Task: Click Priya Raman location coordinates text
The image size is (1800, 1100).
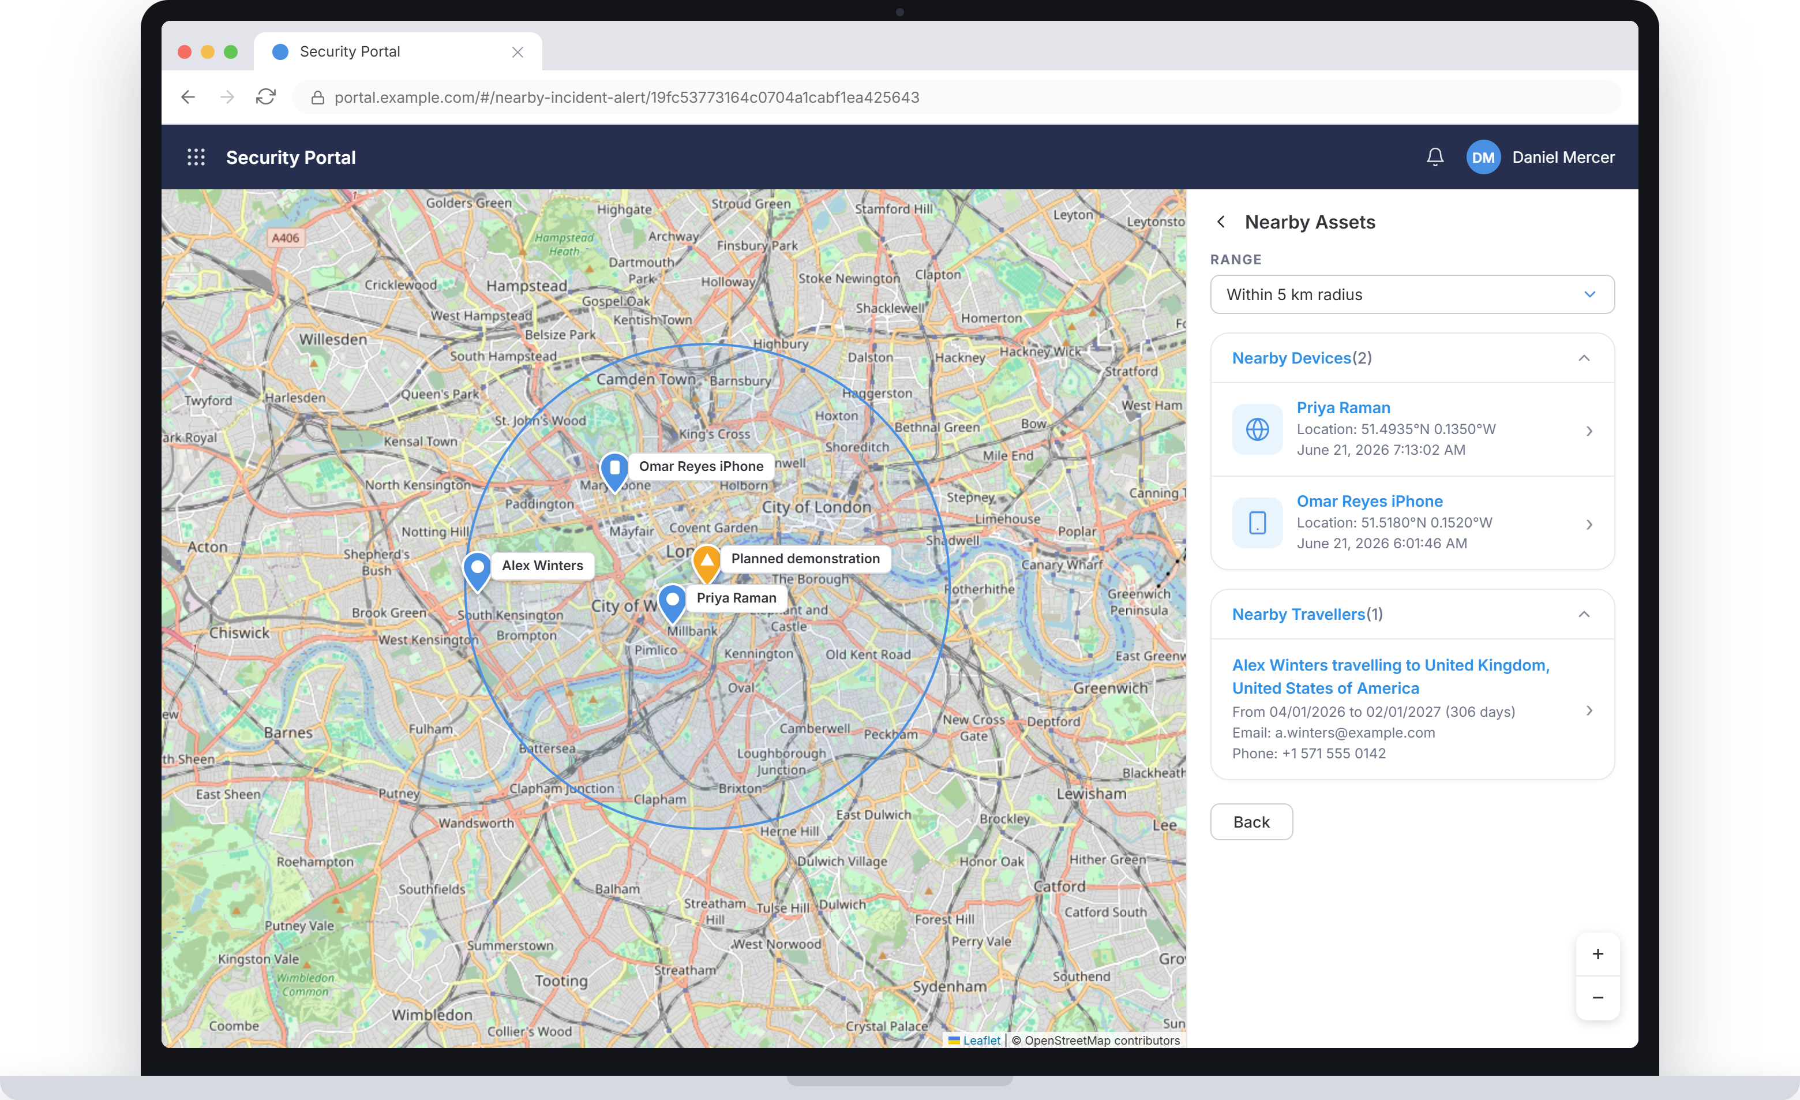Action: (x=1396, y=429)
